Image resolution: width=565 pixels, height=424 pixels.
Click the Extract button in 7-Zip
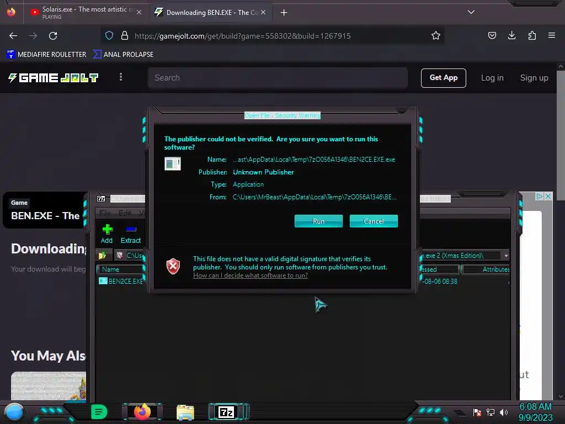tap(130, 234)
